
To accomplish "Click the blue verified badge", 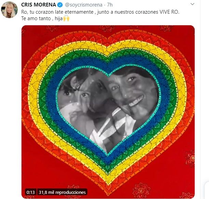I will [x=60, y=5].
